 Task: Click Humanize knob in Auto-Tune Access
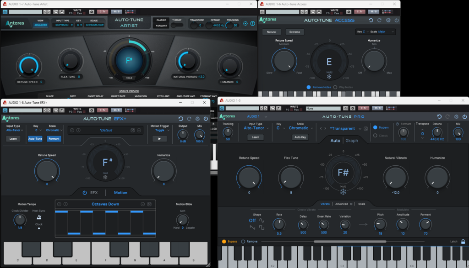[x=374, y=60]
